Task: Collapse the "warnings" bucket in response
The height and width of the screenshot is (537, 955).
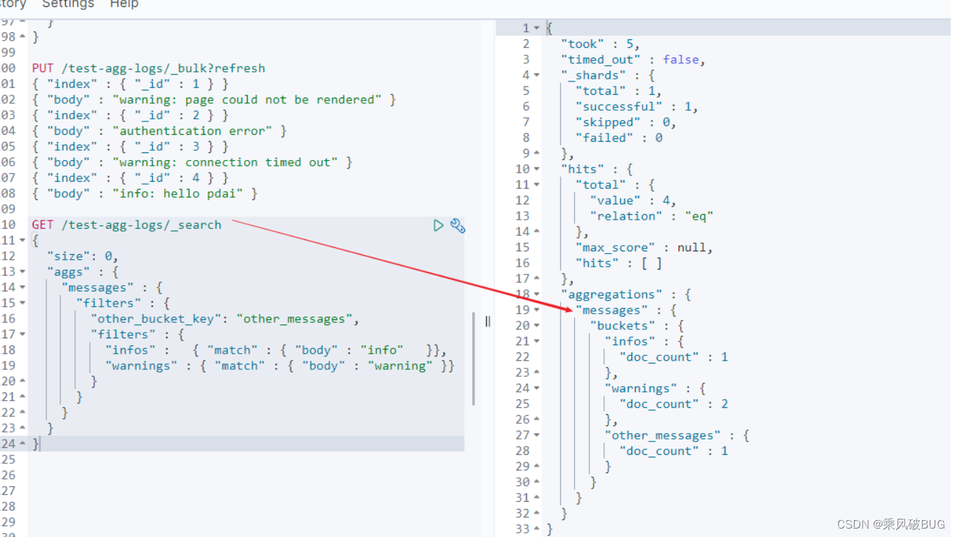Action: pyautogui.click(x=537, y=388)
